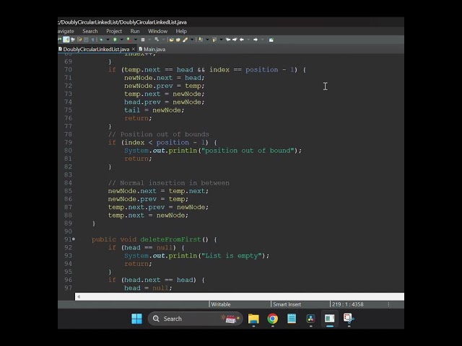Open File Explorer from the taskbar

[253, 319]
